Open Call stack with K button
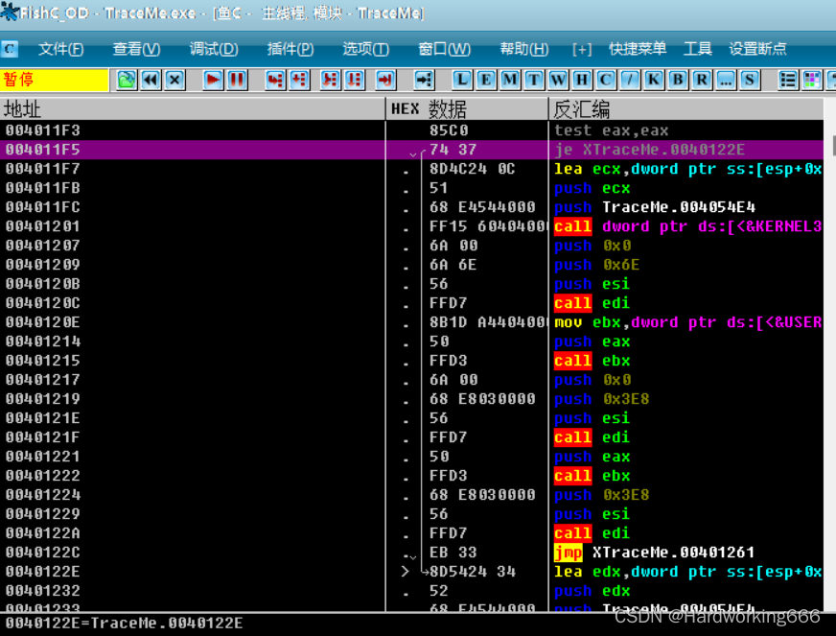Screen dimensions: 836x636 pos(654,80)
